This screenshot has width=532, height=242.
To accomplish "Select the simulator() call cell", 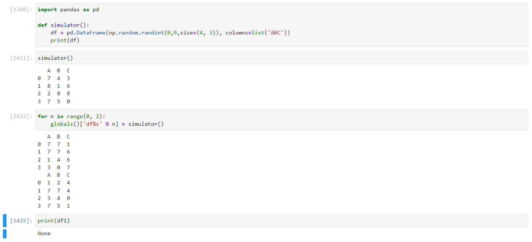I will point(282,58).
